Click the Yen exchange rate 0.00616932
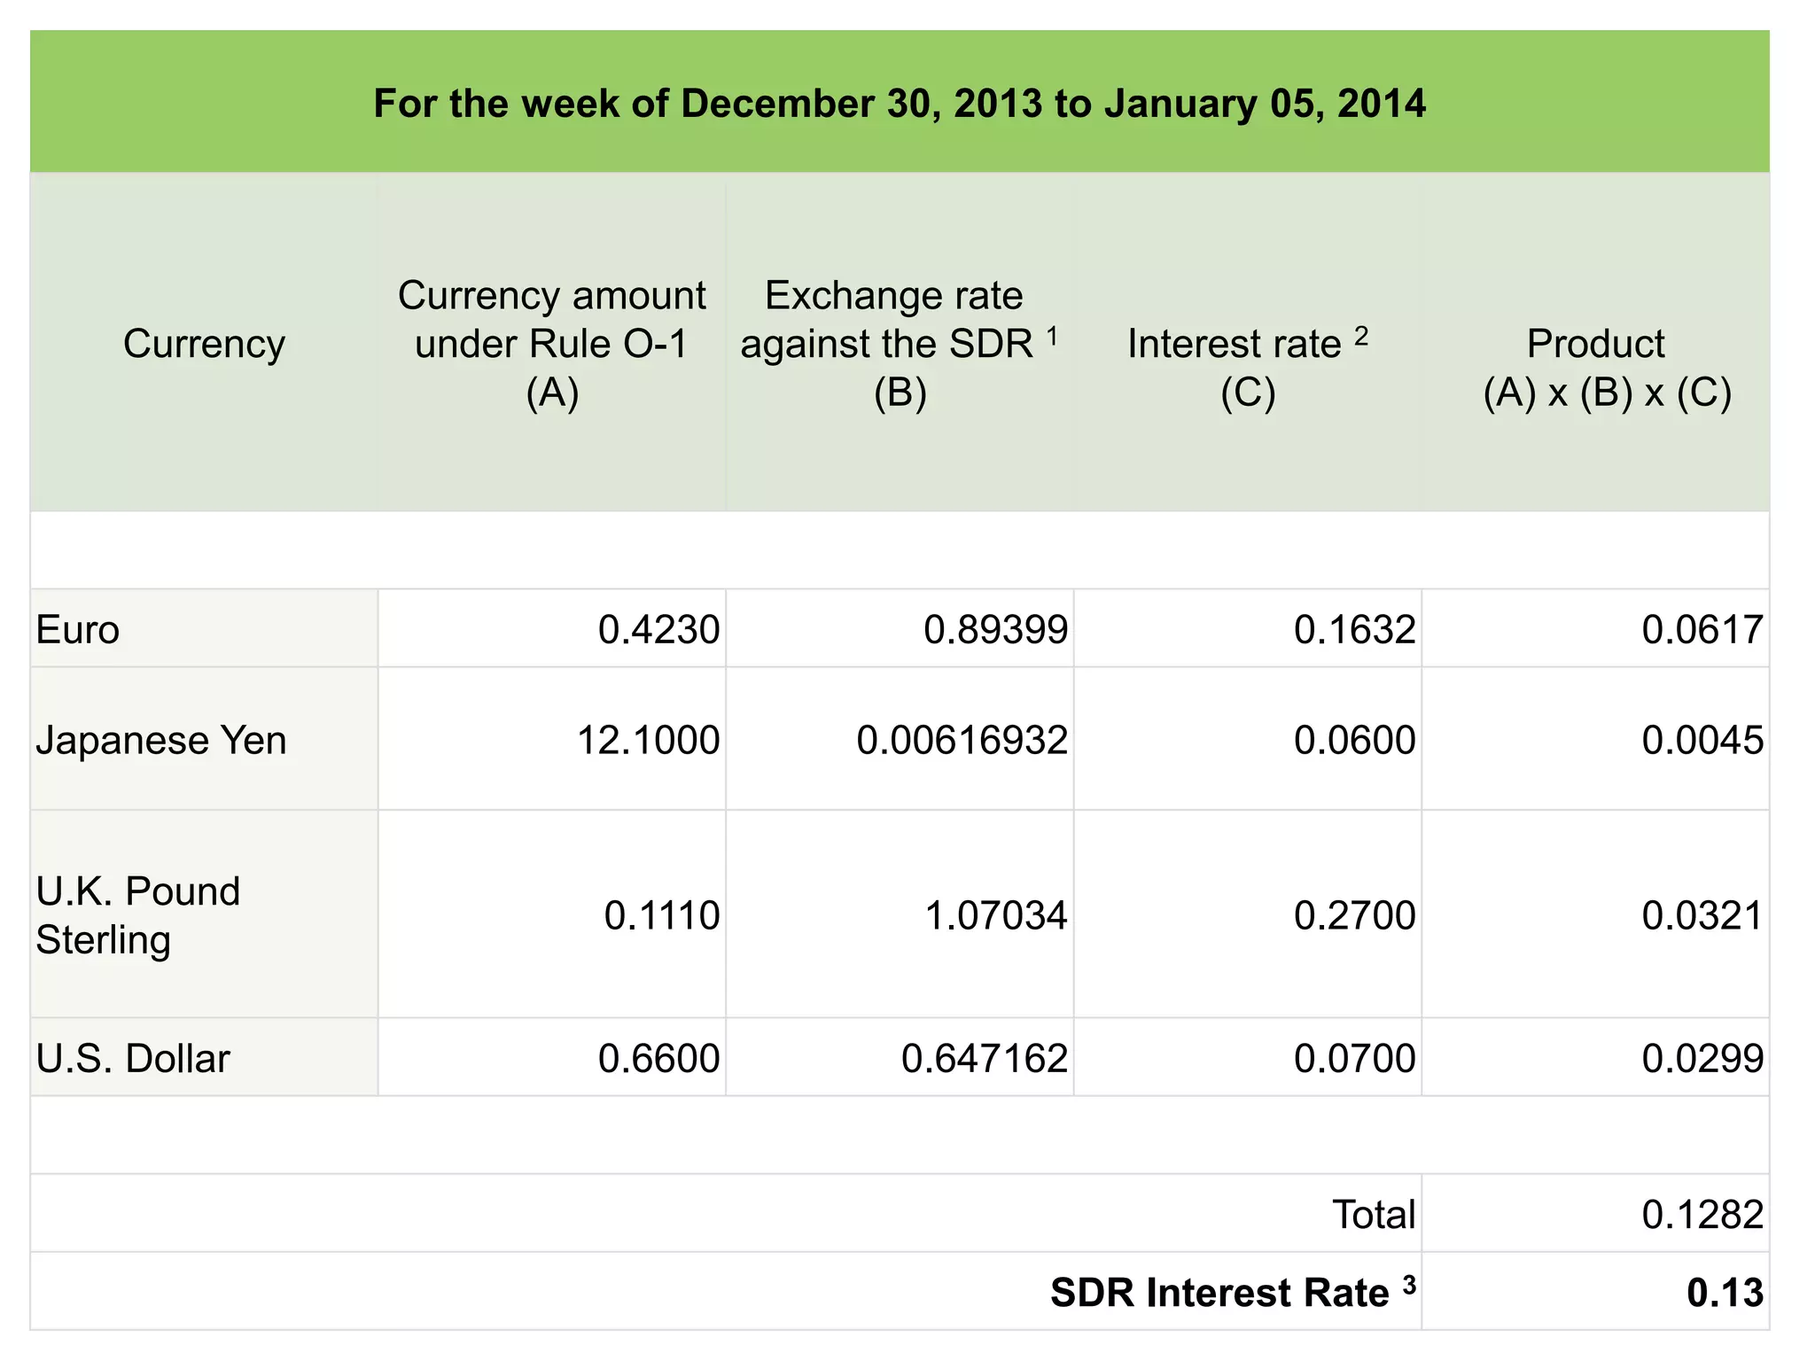Image resolution: width=1815 pixels, height=1361 pixels. click(962, 740)
